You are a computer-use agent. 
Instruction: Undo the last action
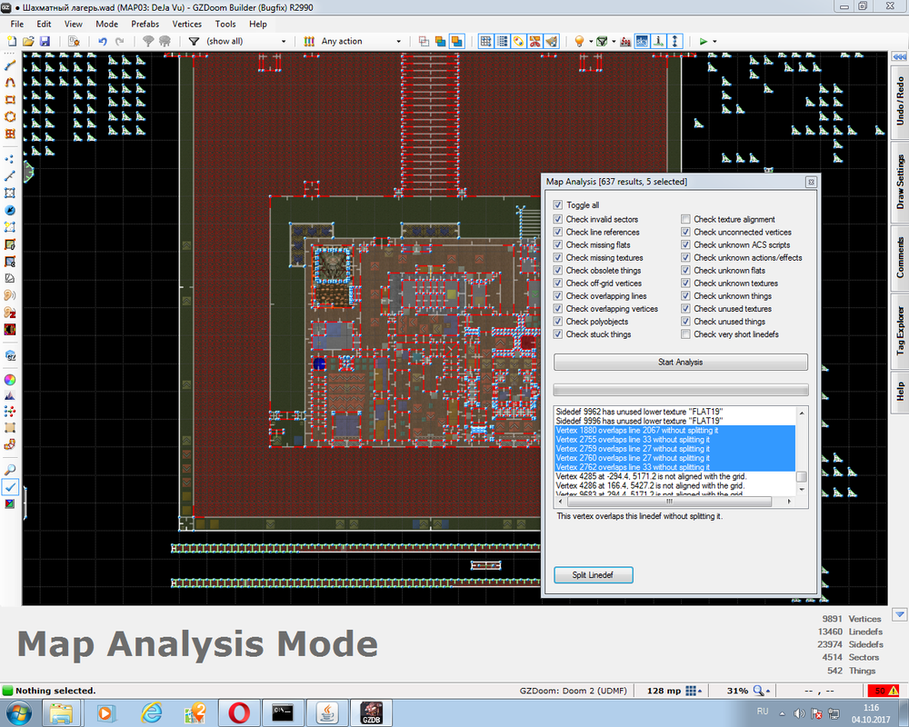pyautogui.click(x=103, y=41)
